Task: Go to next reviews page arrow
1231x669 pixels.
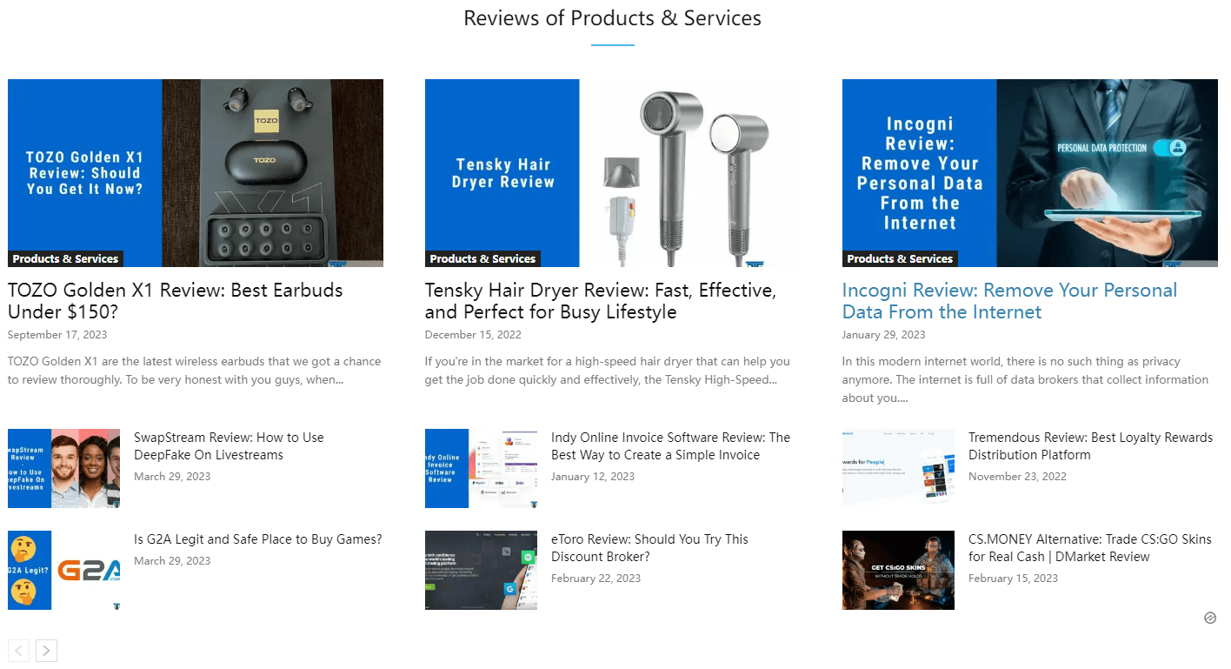Action: click(47, 651)
